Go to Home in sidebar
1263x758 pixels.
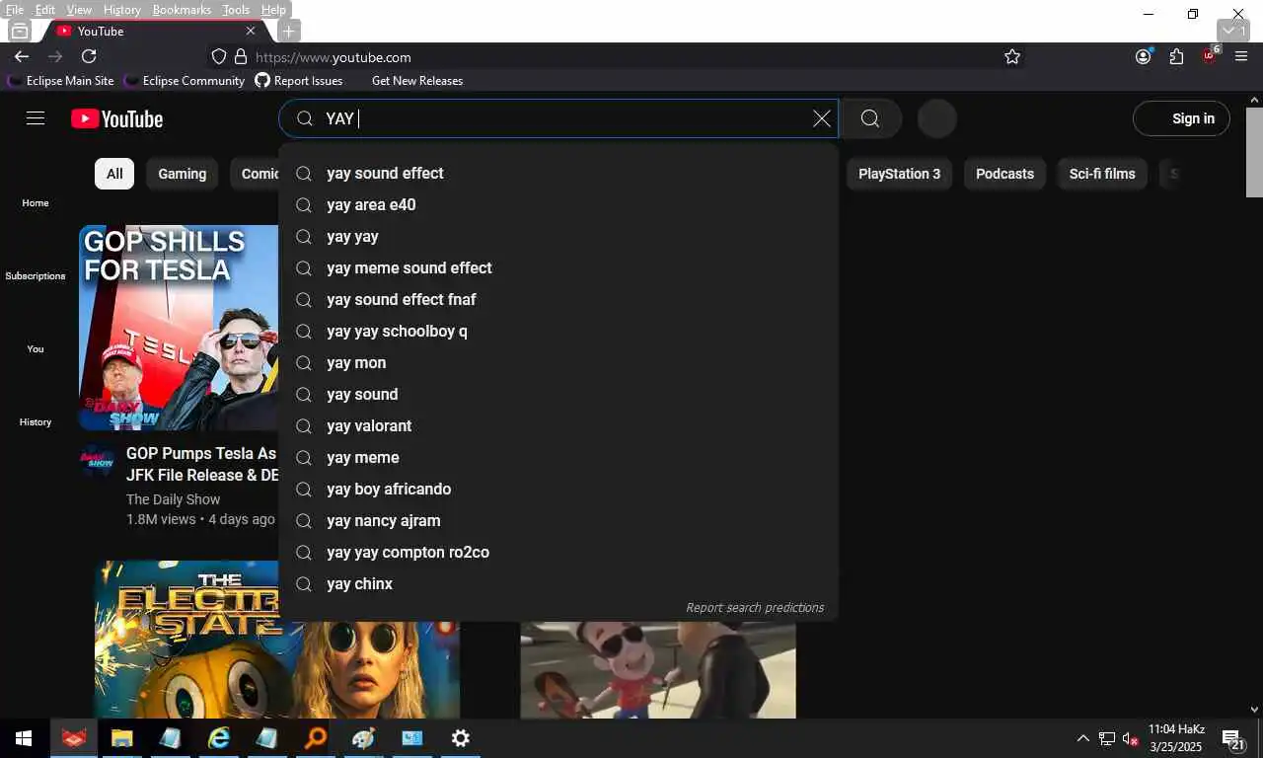coord(36,202)
